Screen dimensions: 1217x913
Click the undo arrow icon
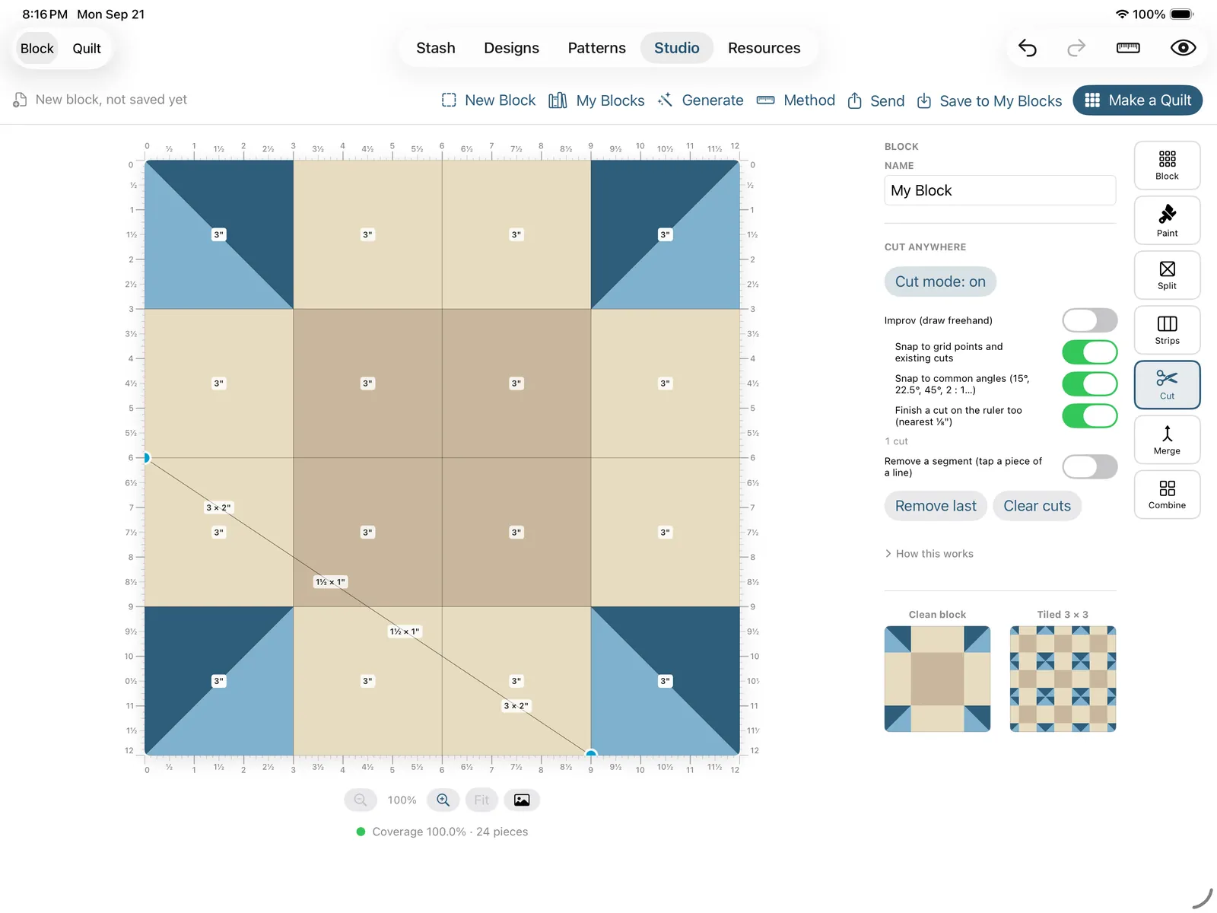click(x=1028, y=49)
